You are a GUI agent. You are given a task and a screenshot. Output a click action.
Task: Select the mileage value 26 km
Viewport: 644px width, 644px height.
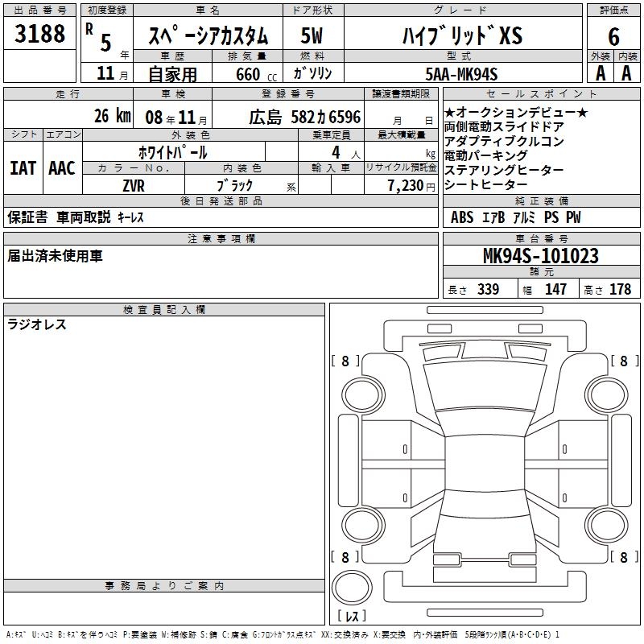tap(113, 116)
